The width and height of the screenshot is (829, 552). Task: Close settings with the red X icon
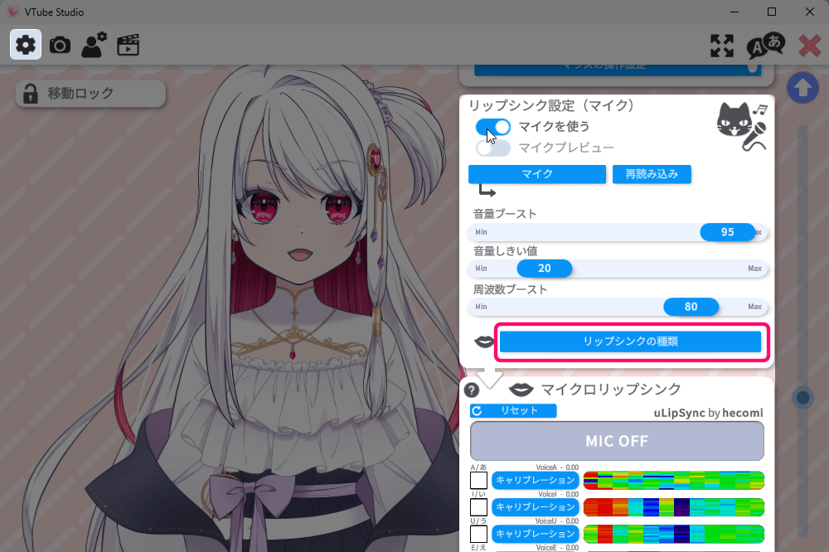[x=809, y=46]
